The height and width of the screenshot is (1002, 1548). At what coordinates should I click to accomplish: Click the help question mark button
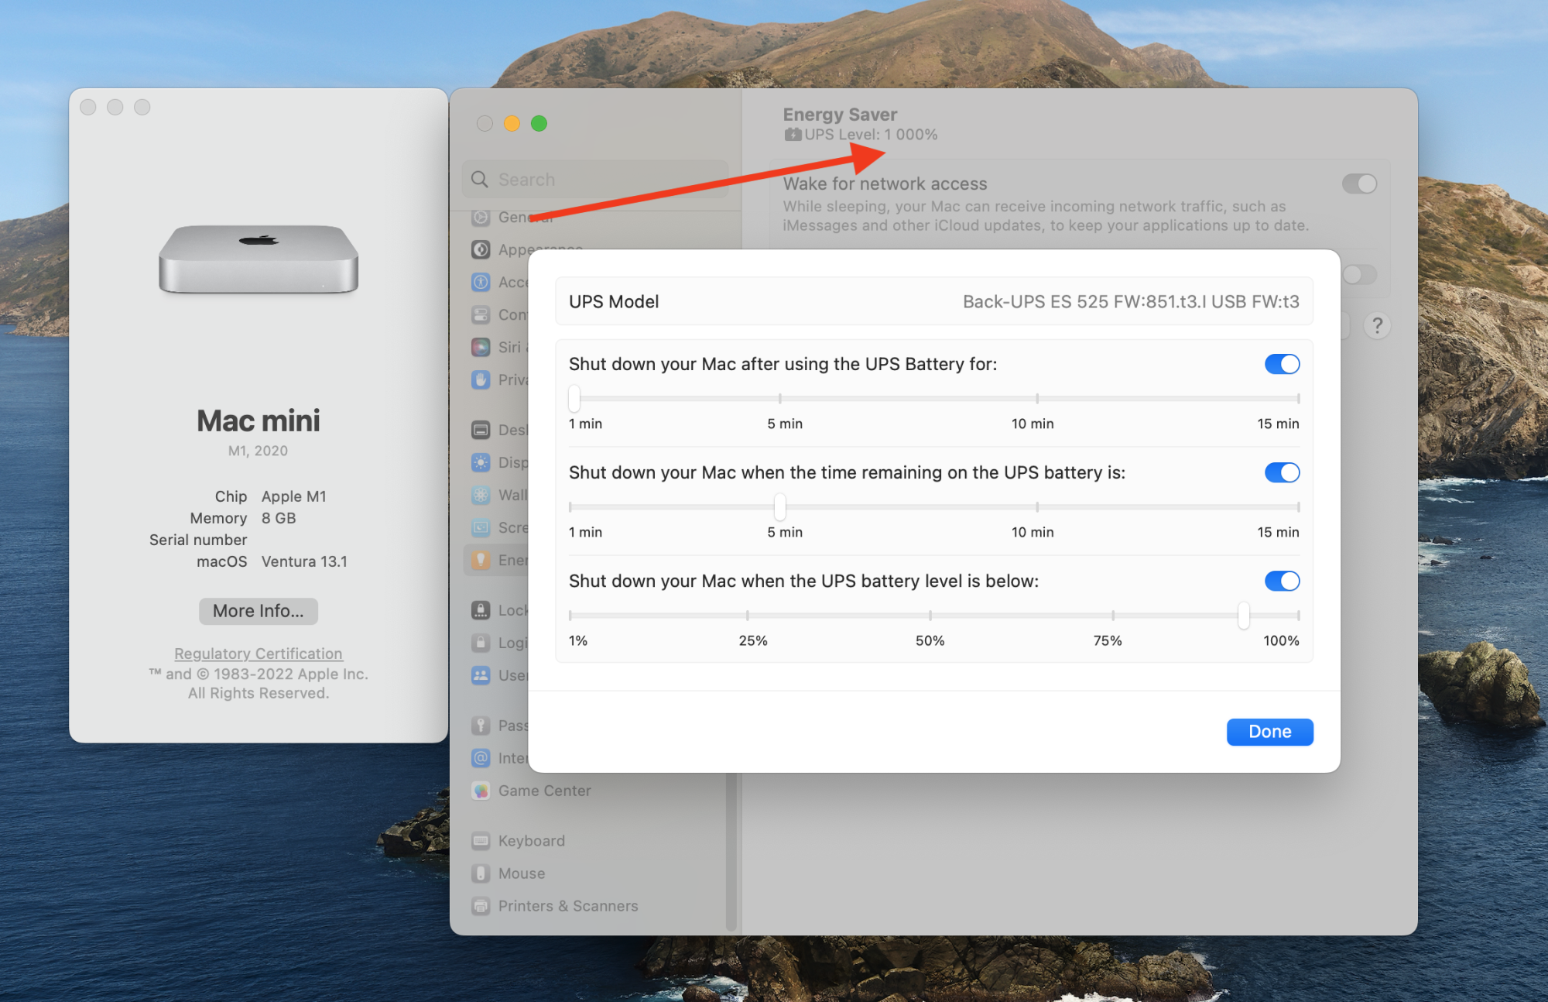[1377, 325]
